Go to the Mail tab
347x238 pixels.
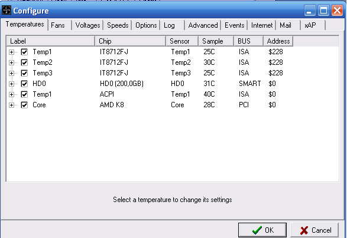pos(288,25)
